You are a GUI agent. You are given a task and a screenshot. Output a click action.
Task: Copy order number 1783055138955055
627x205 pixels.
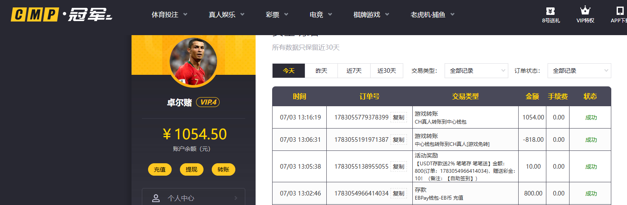pos(398,167)
